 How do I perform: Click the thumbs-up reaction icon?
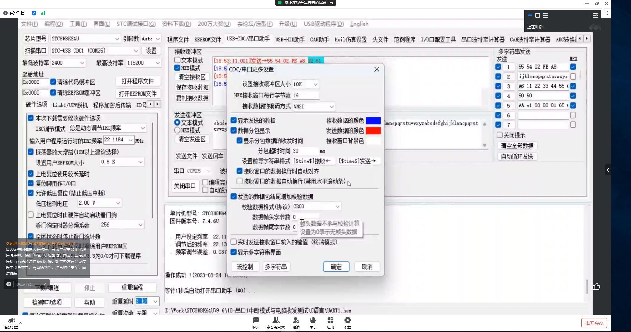pos(596,286)
